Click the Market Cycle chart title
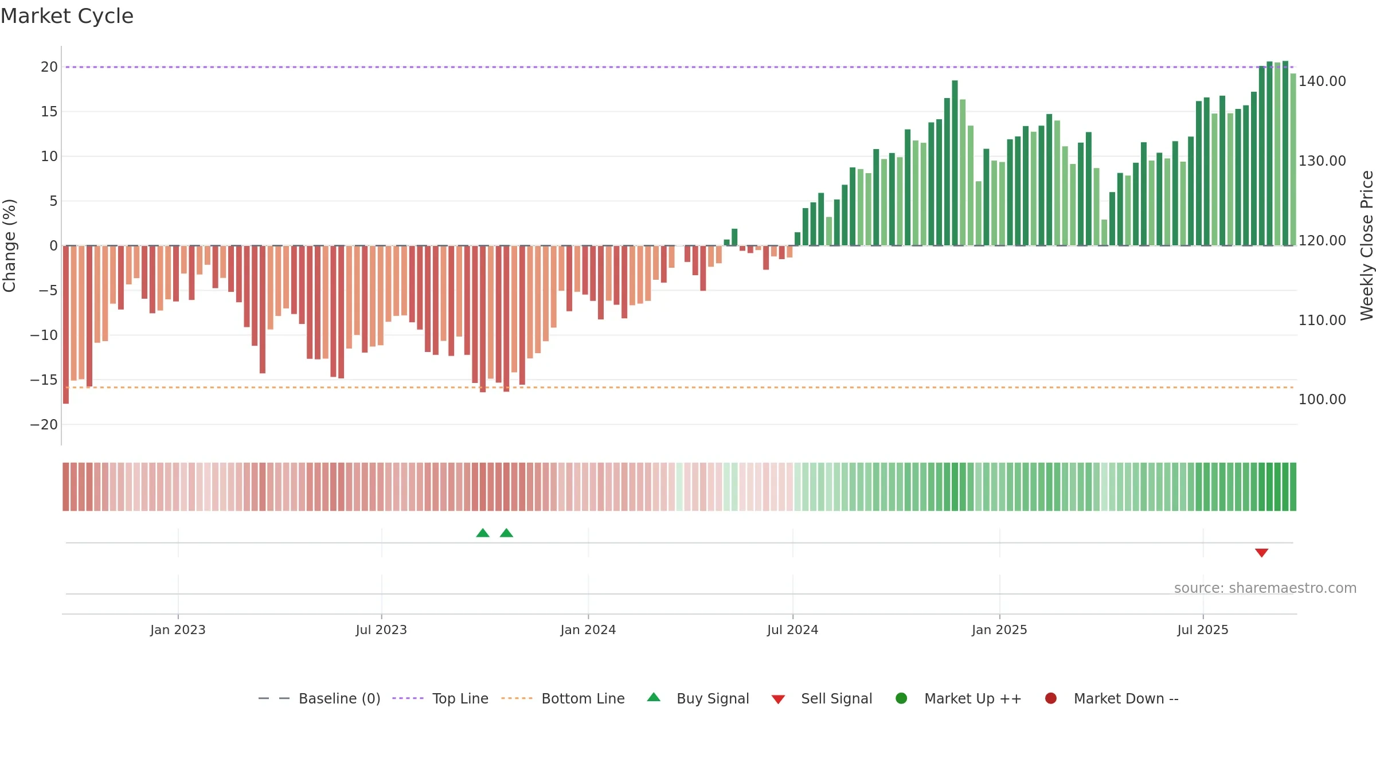The image size is (1376, 774). (67, 16)
